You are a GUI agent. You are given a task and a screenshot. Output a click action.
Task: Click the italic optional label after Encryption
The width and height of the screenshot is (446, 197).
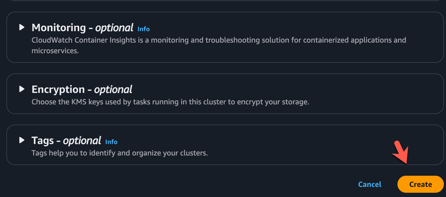113,89
